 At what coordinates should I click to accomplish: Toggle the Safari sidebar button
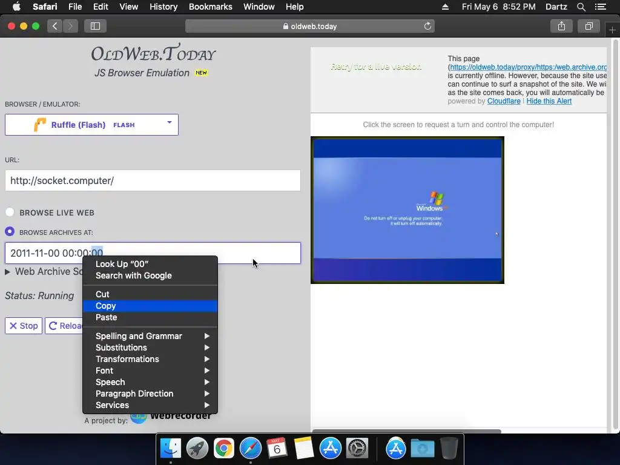[x=95, y=26]
